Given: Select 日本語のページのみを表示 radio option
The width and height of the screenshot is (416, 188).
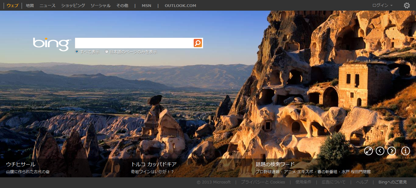Looking at the screenshot, I should pos(107,52).
